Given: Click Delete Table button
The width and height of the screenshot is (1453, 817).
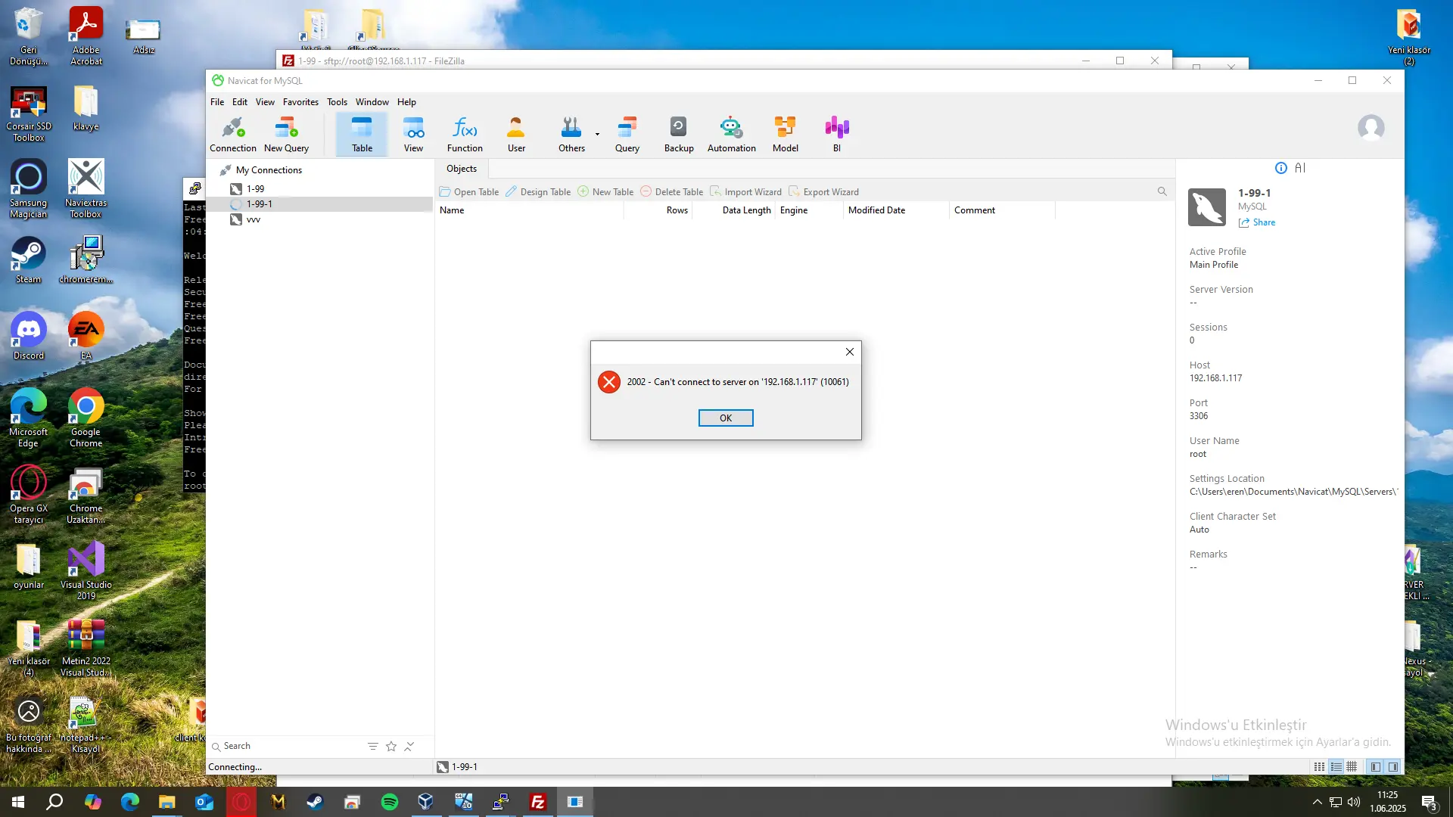Looking at the screenshot, I should tap(671, 192).
